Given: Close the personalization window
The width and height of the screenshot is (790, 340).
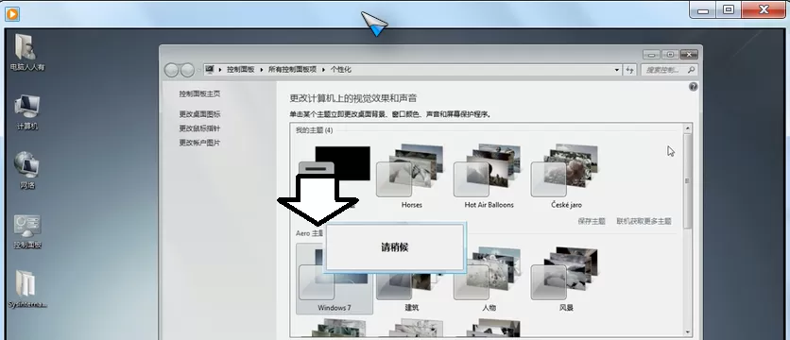Looking at the screenshot, I should pyautogui.click(x=689, y=55).
